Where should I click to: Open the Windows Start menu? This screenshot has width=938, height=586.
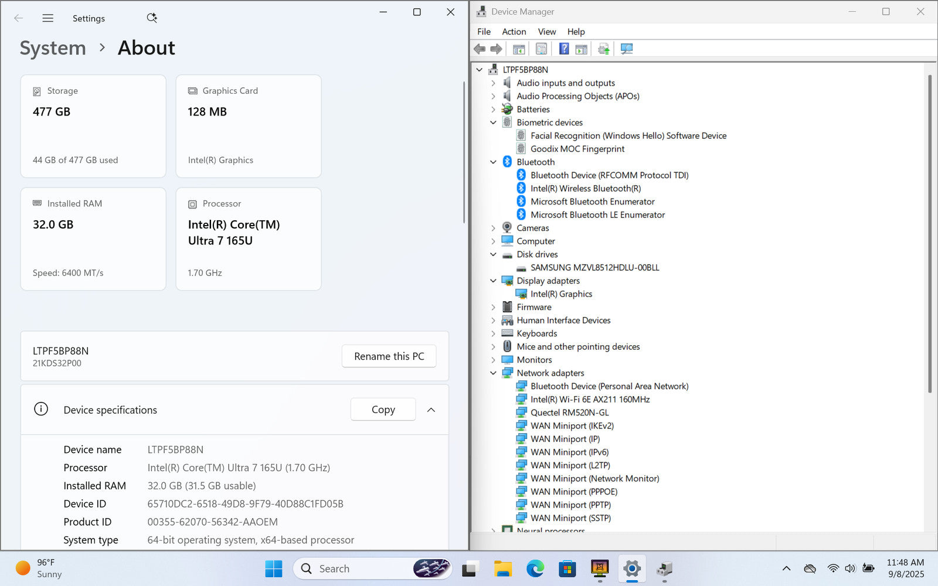tap(274, 568)
